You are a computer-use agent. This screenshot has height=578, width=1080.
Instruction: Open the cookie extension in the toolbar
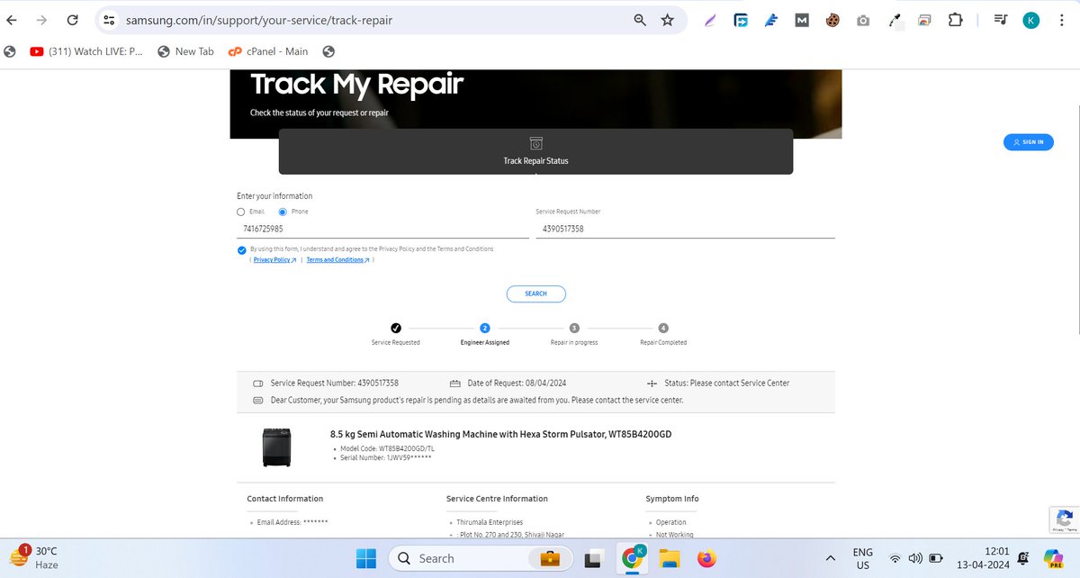832,20
